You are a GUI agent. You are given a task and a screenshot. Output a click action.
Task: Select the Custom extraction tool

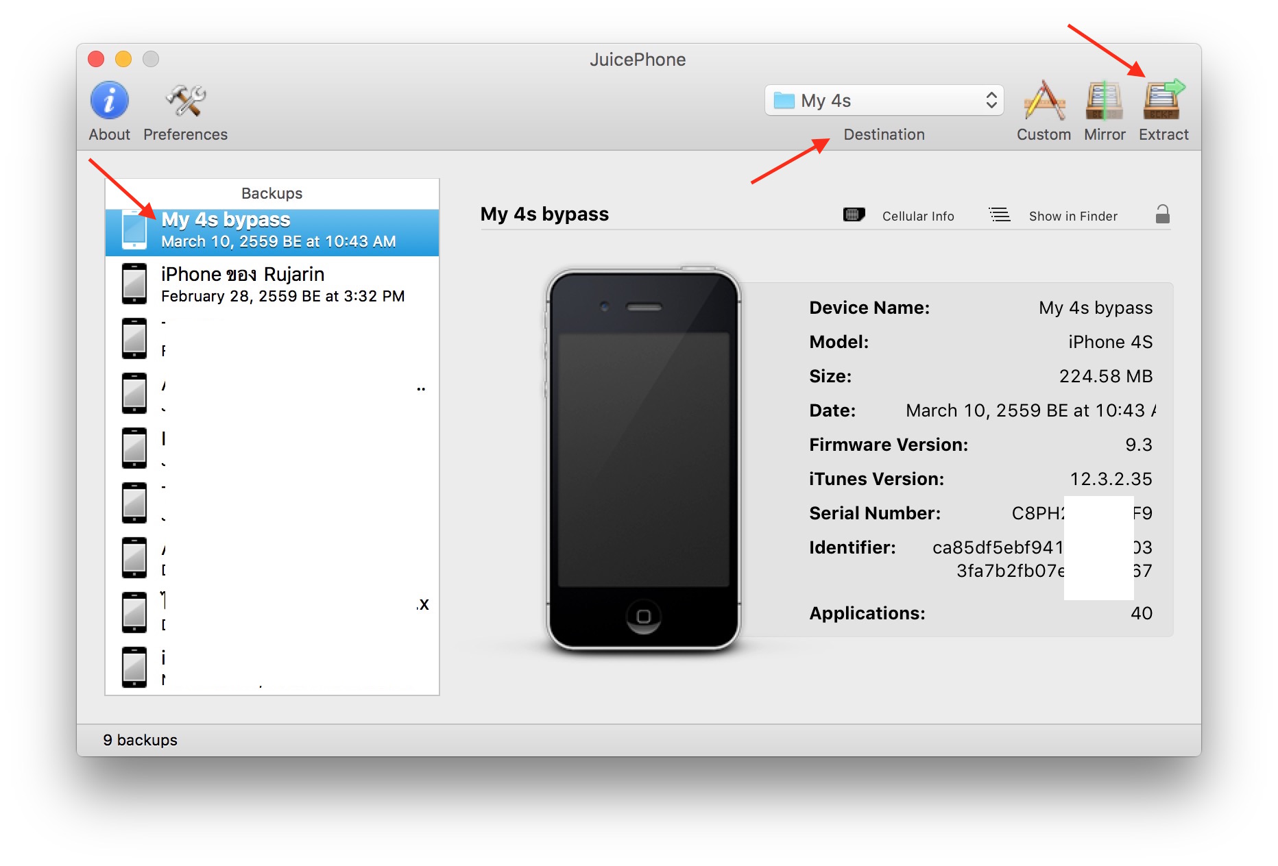(x=1044, y=103)
